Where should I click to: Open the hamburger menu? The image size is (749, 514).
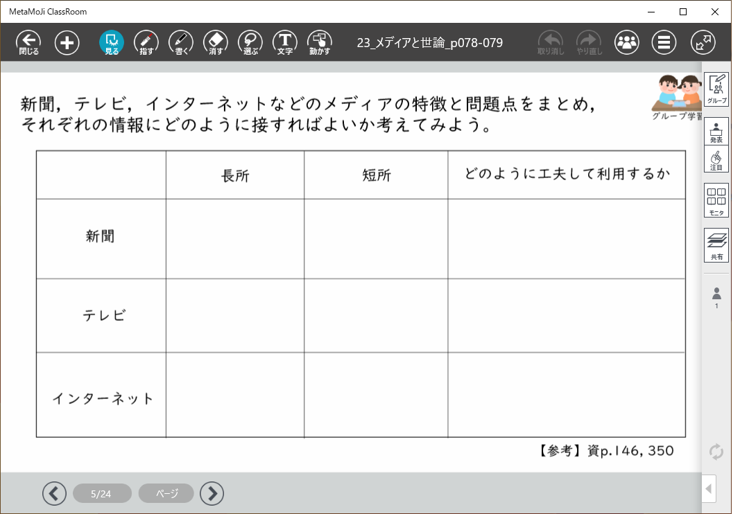click(664, 42)
